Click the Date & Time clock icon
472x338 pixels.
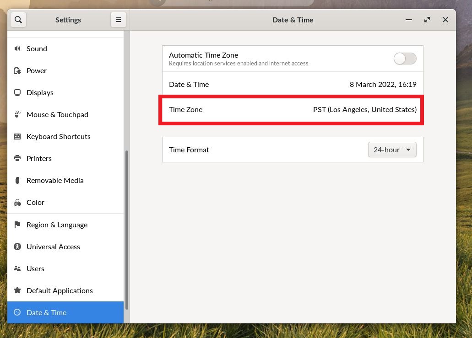[x=17, y=312]
